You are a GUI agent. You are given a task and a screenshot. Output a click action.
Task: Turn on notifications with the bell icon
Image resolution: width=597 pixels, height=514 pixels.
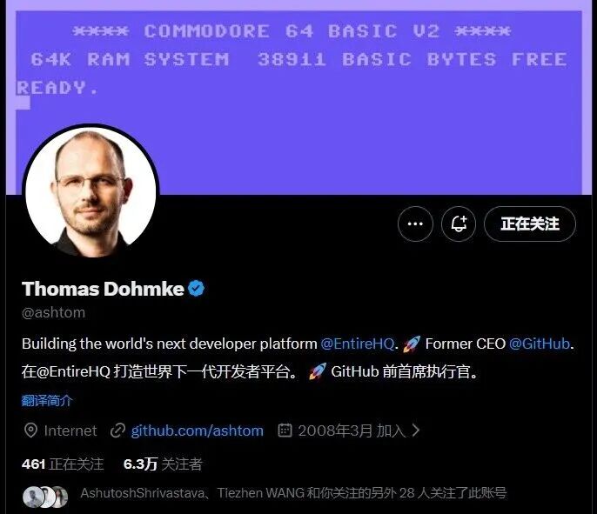coord(459,224)
